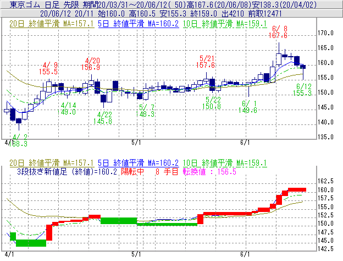Click the 4/20 high label 156.9

point(91,64)
